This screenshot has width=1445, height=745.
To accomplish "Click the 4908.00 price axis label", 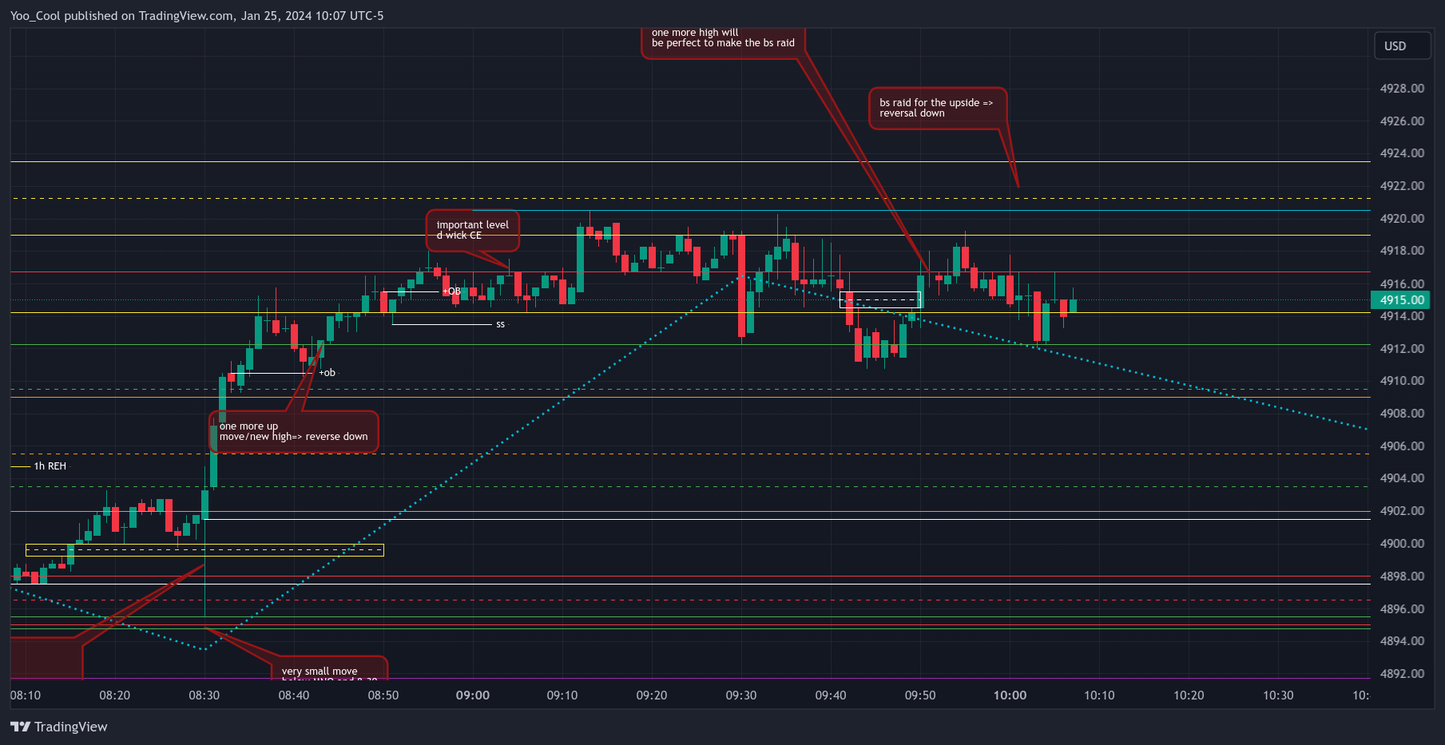I will [1402, 414].
